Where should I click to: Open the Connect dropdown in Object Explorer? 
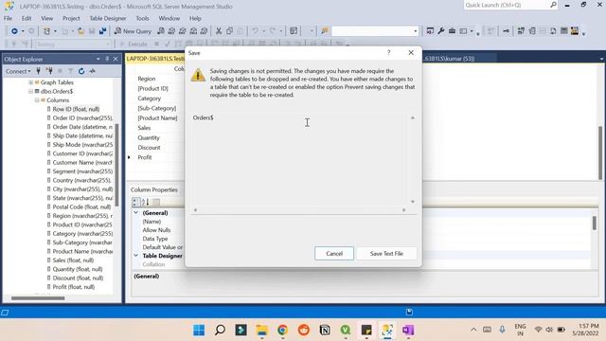click(18, 71)
